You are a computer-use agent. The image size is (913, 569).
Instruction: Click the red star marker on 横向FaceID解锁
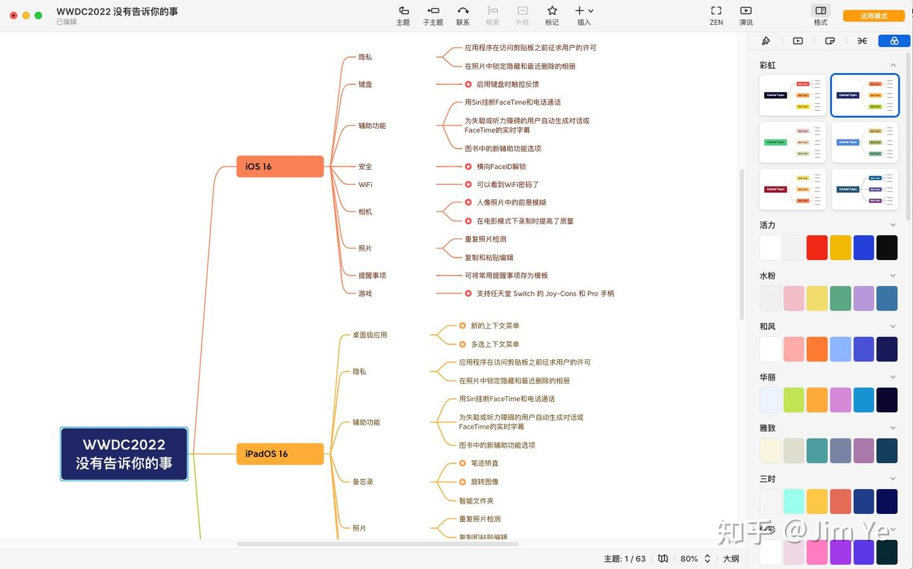pyautogui.click(x=469, y=167)
